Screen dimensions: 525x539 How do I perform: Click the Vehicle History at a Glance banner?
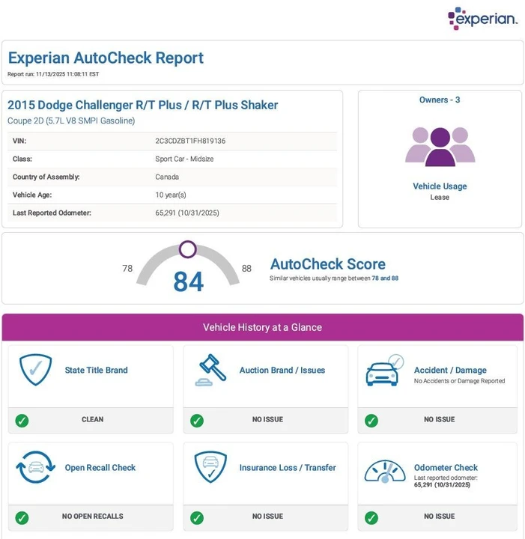coord(263,327)
